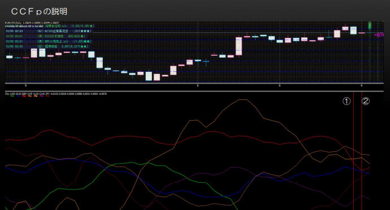Select the GBP label in indicator legend

[24, 94]
